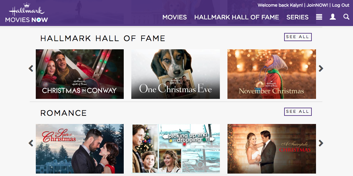This screenshot has height=176, width=353.
Task: See all Hallmark Hall of Fame titles
Action: pyautogui.click(x=298, y=37)
